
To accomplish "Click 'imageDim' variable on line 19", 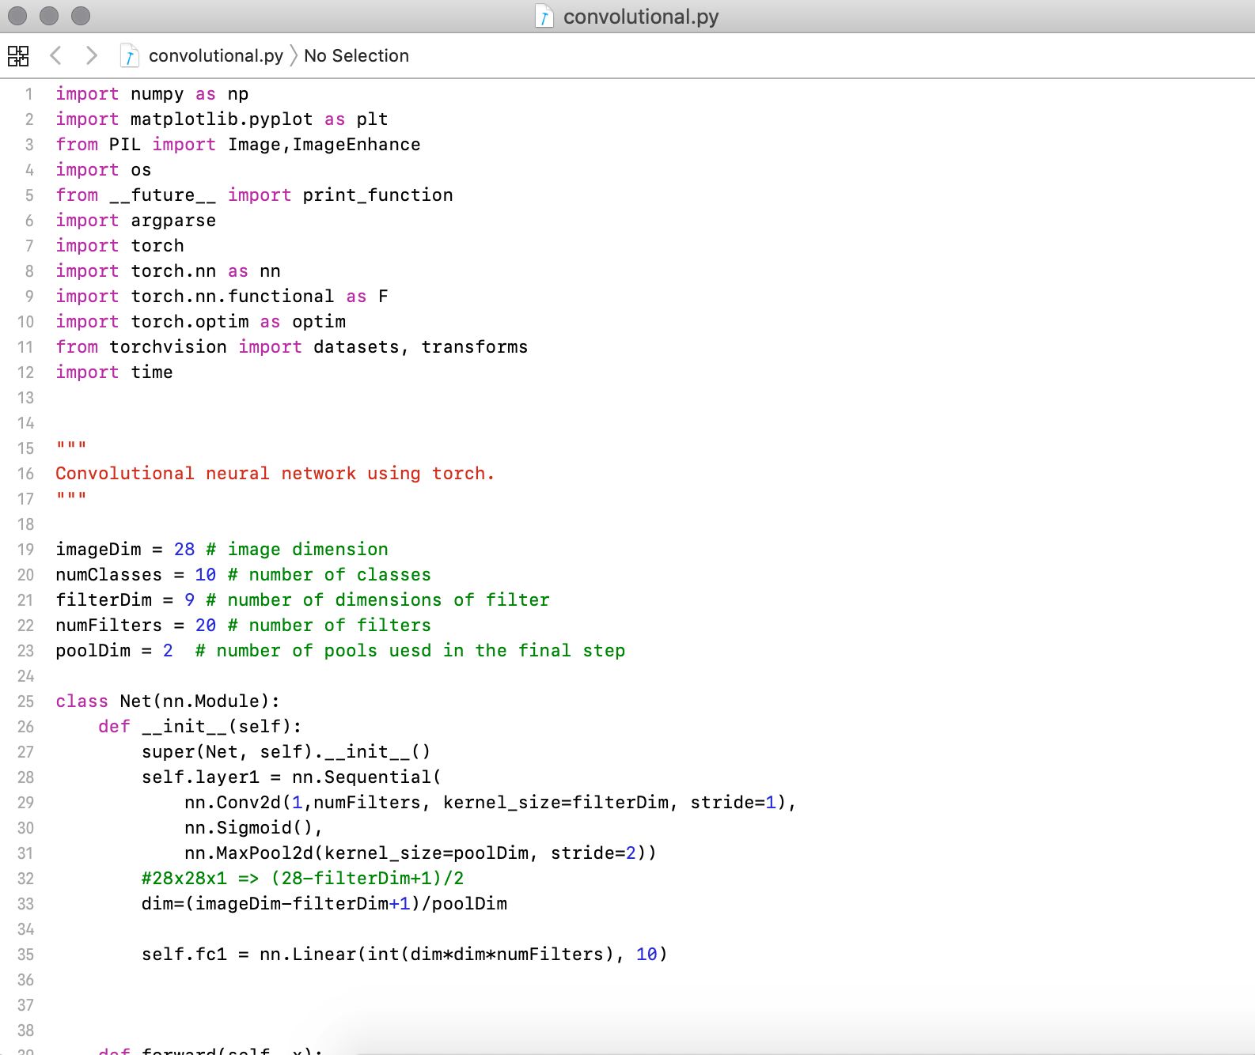I will click(98, 550).
